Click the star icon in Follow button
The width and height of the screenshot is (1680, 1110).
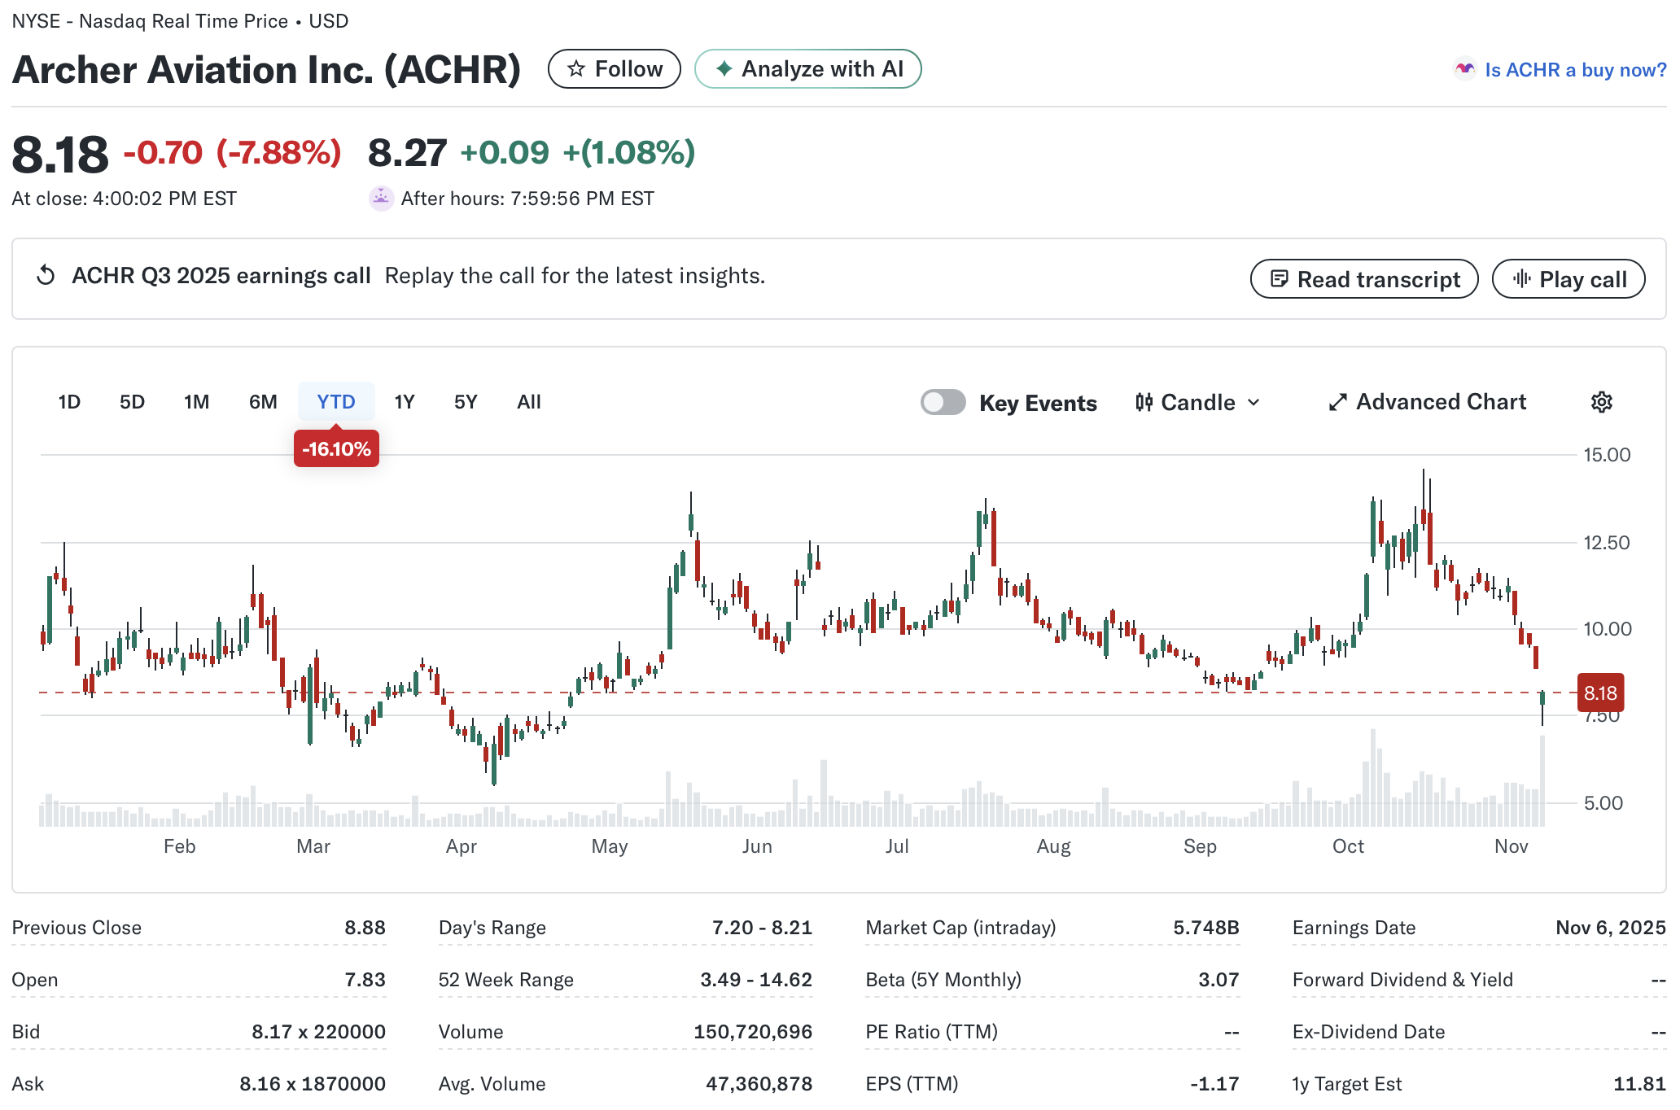(576, 69)
